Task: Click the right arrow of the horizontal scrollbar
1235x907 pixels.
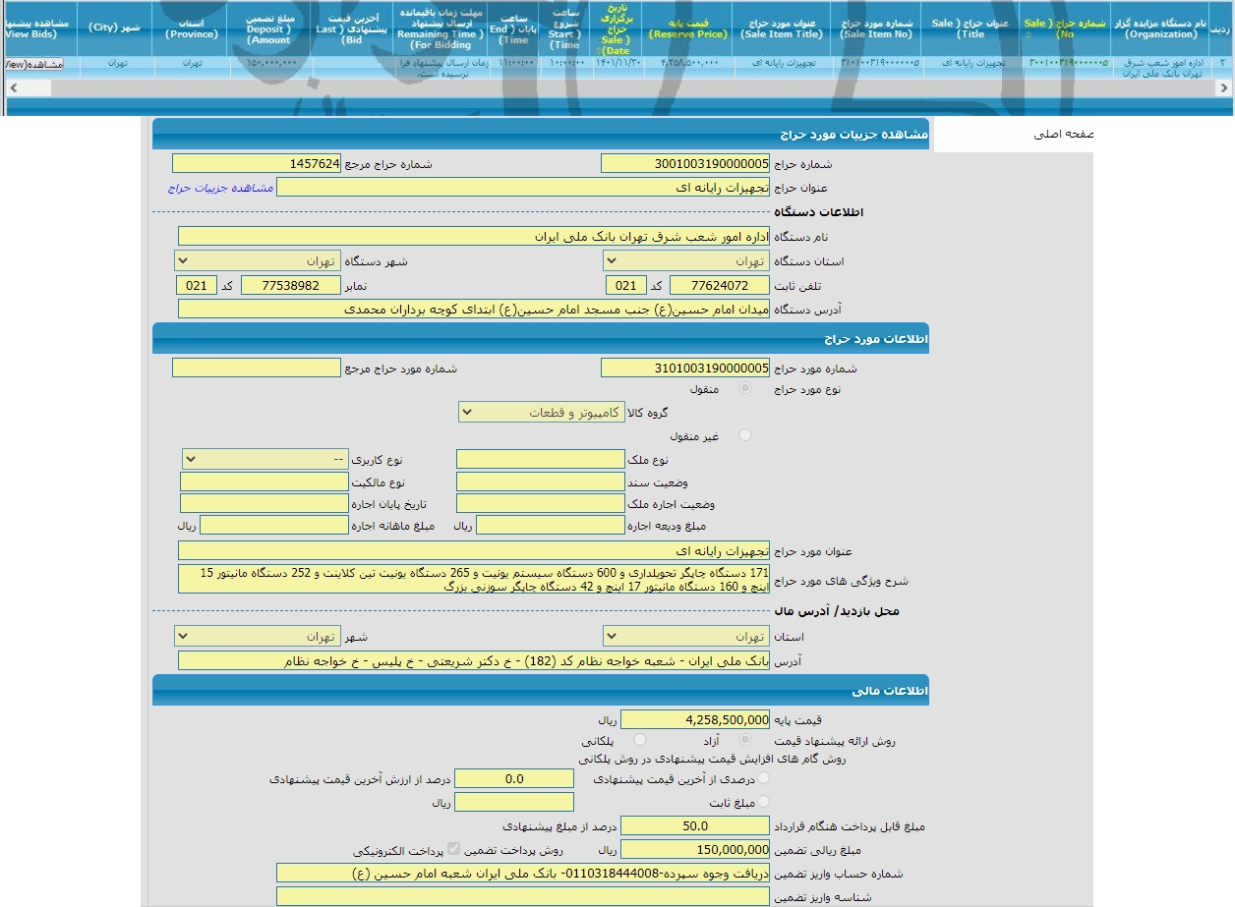Action: (1224, 87)
